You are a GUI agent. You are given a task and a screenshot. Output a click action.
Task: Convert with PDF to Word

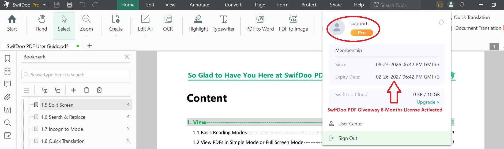point(260,23)
